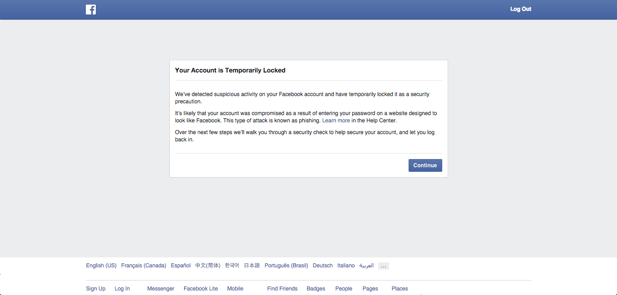
Task: Switch language to Français (Canada)
Action: [x=143, y=266]
